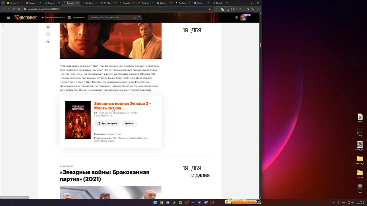Screen dimensions: 367x206
Task: Click the MEME PARTY progress bar overlay
Action: [243, 201]
